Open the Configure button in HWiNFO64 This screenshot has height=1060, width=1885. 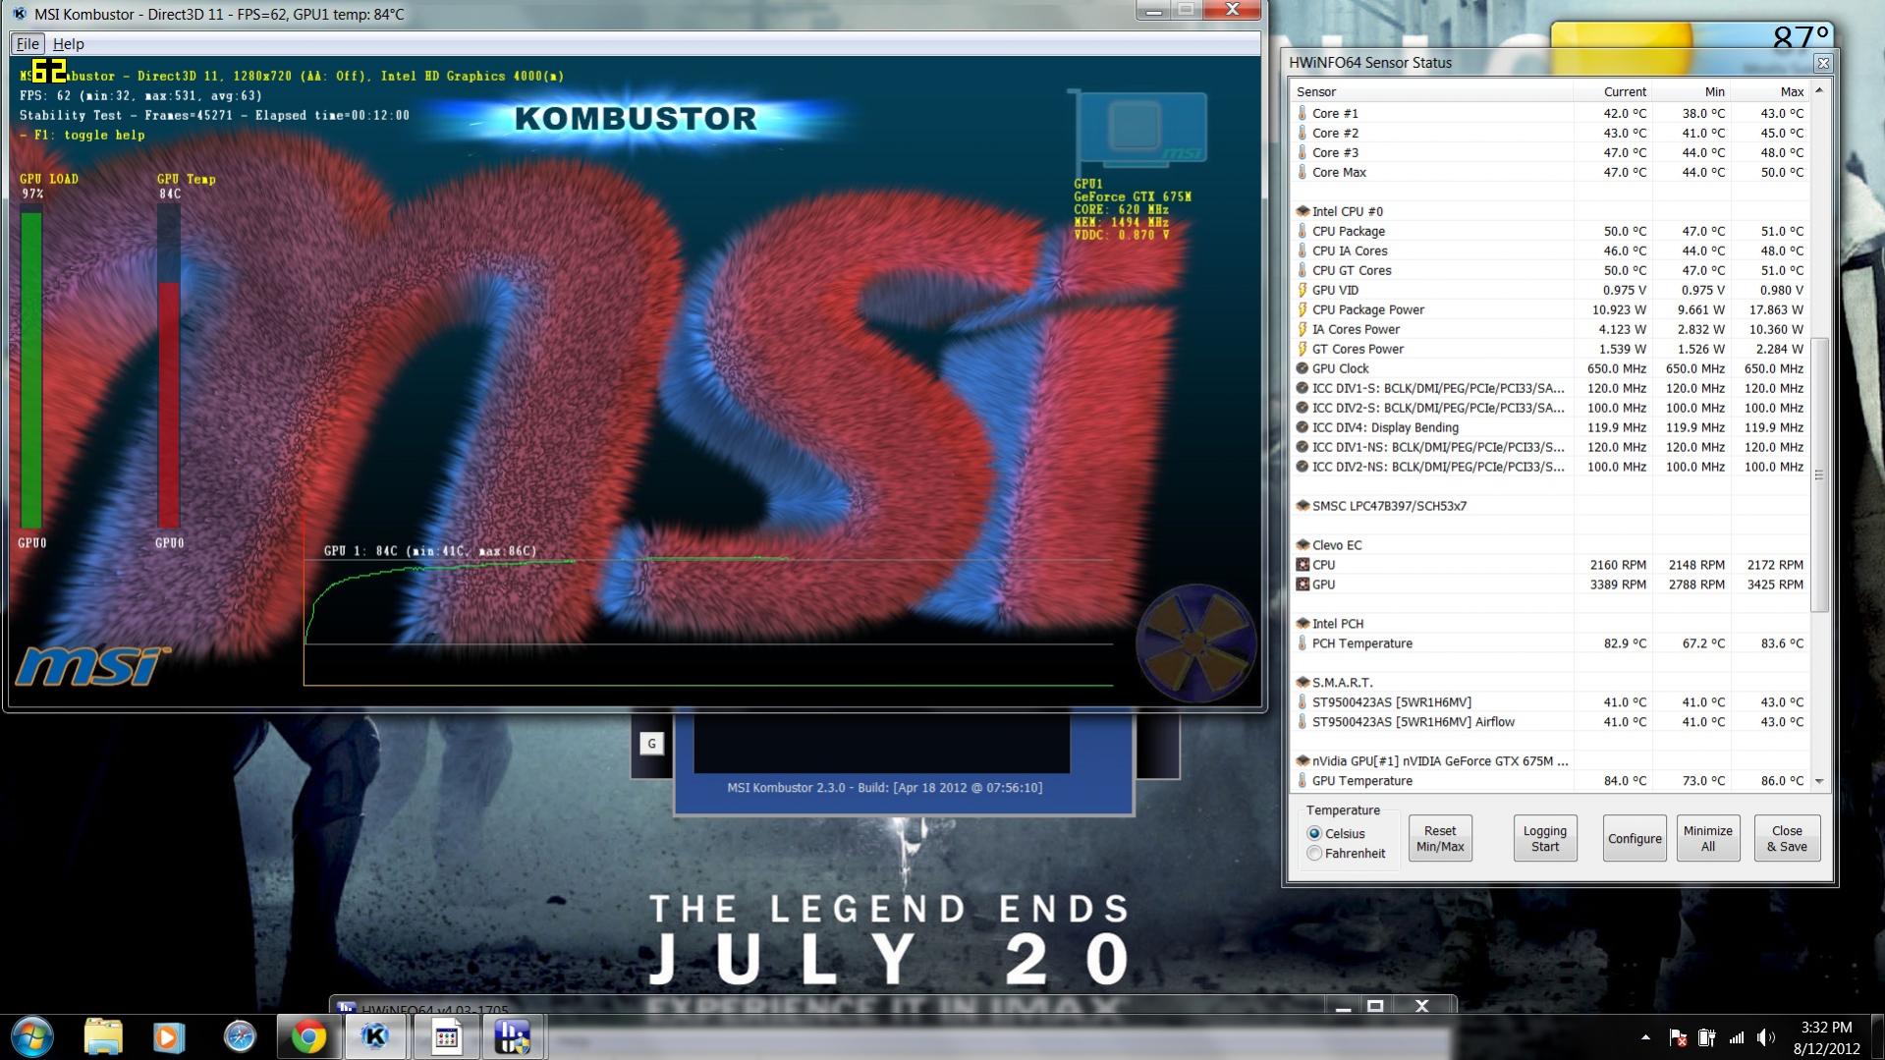1635,838
